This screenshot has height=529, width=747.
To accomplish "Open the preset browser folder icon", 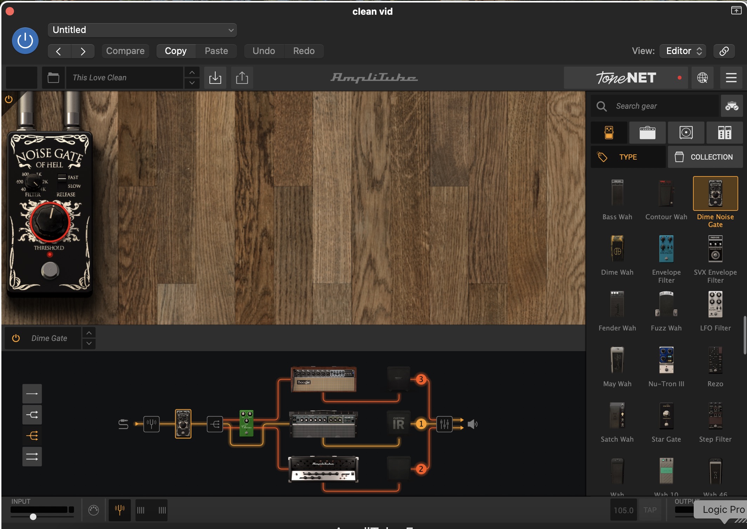I will [x=53, y=78].
